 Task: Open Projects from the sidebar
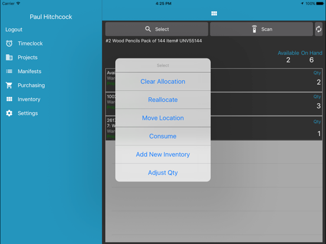(x=28, y=58)
